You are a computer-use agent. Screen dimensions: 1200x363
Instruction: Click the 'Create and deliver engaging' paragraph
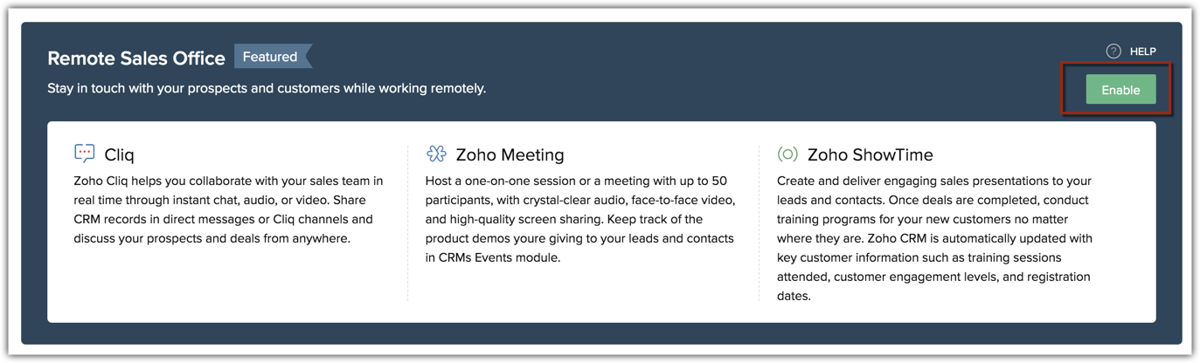click(933, 237)
